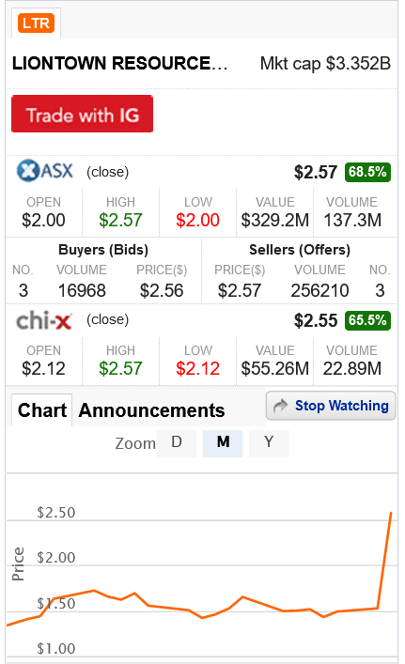This screenshot has height=664, width=405.
Task: Set chart zoom to D (day)
Action: click(177, 443)
